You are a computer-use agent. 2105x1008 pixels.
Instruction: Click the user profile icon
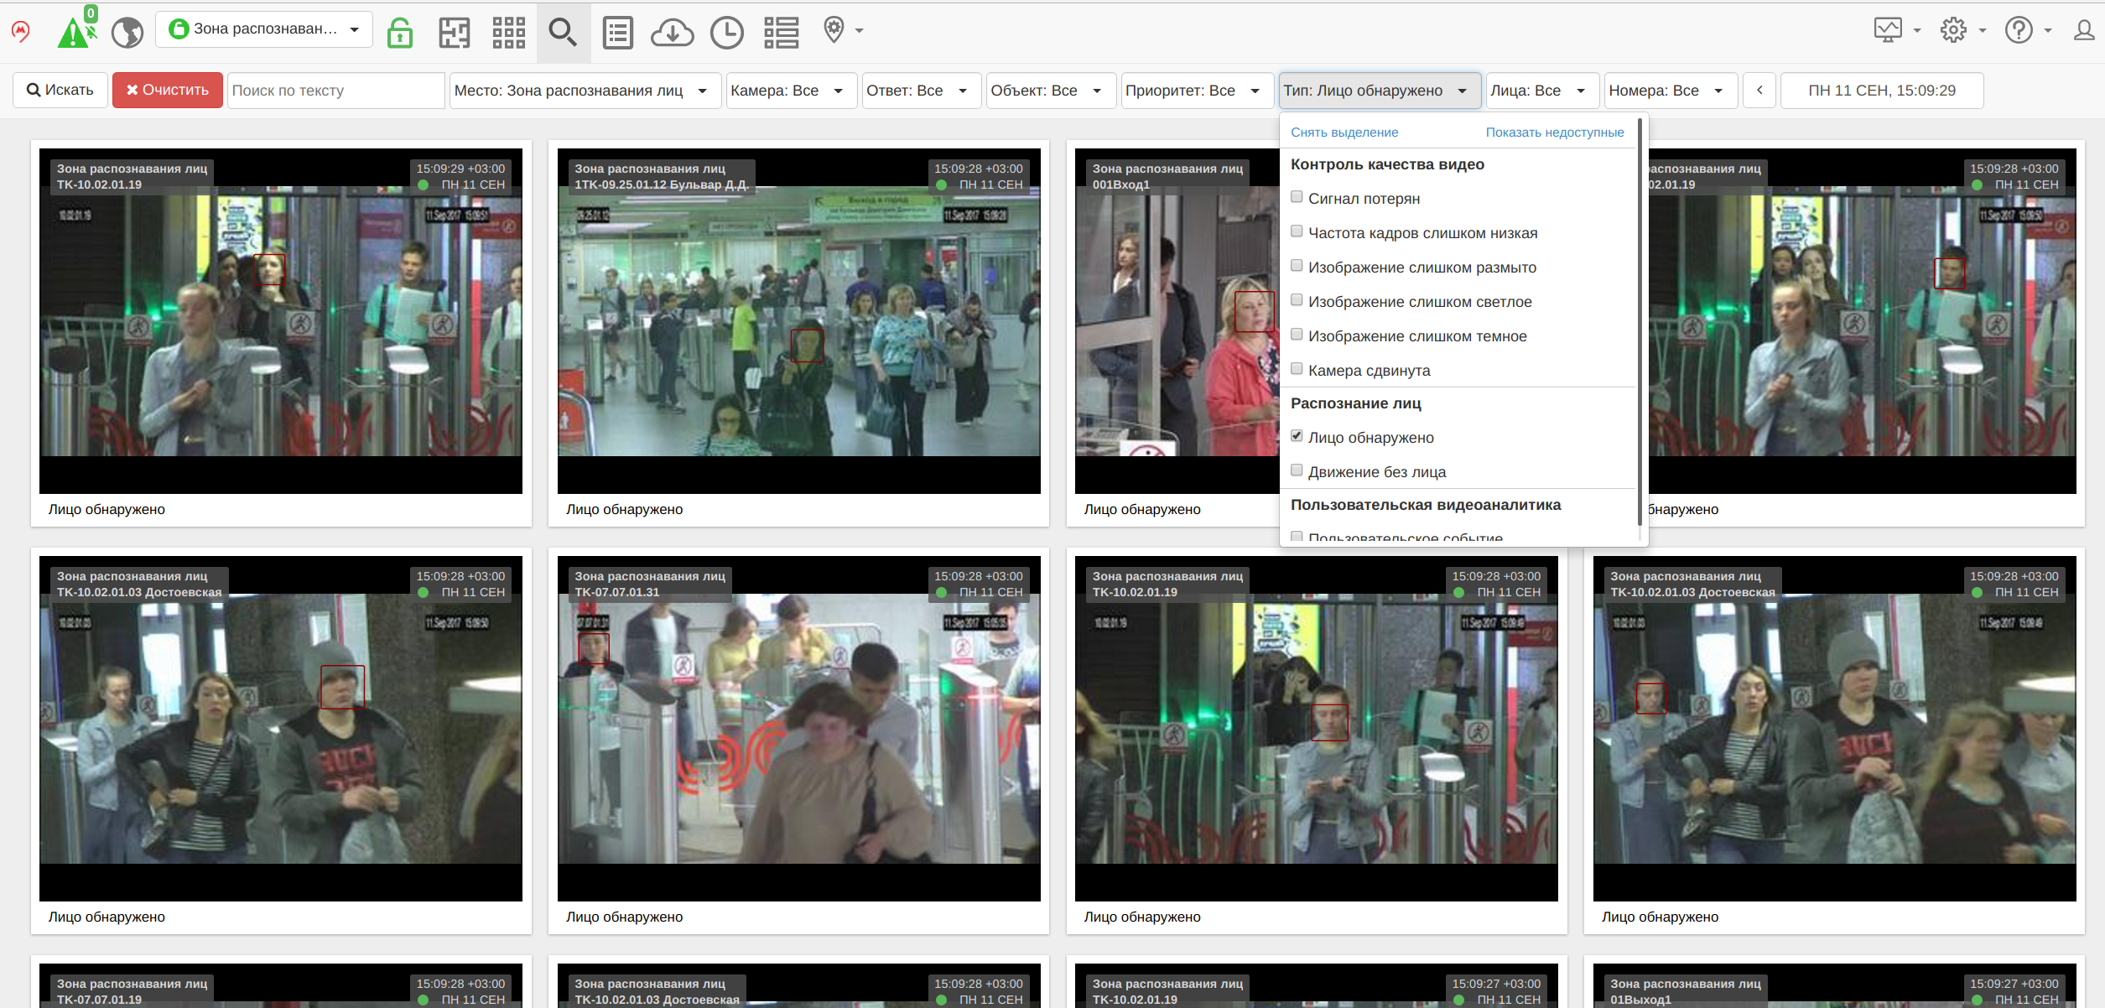pyautogui.click(x=2084, y=30)
